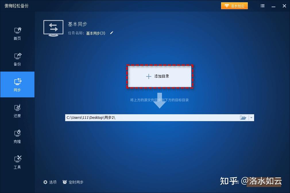
Task: Open the Home (首页) sidebar tab
Action: tap(18, 33)
